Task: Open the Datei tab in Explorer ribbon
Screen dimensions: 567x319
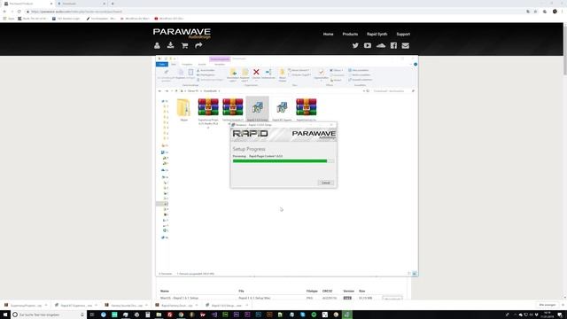Action: tap(161, 65)
